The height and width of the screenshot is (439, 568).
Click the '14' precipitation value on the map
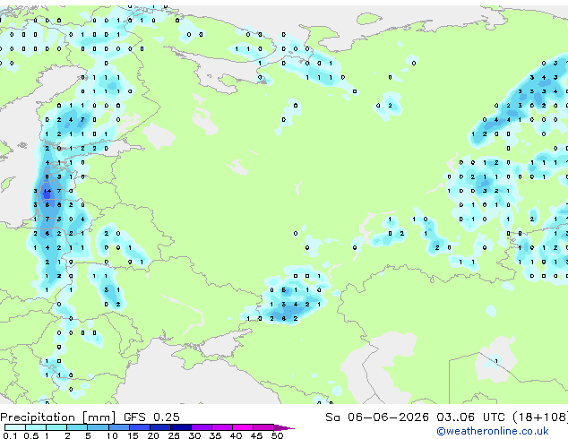click(x=47, y=191)
